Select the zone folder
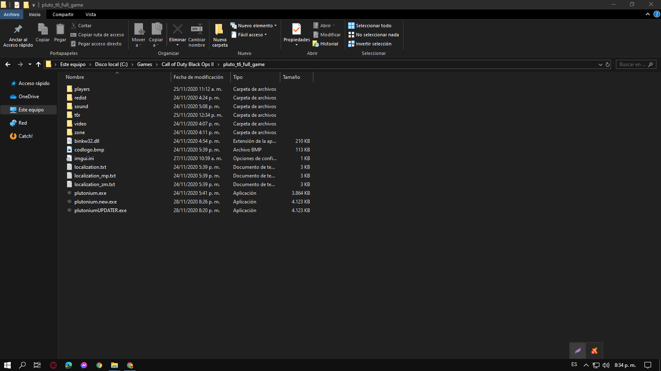661x371 pixels. pyautogui.click(x=79, y=132)
